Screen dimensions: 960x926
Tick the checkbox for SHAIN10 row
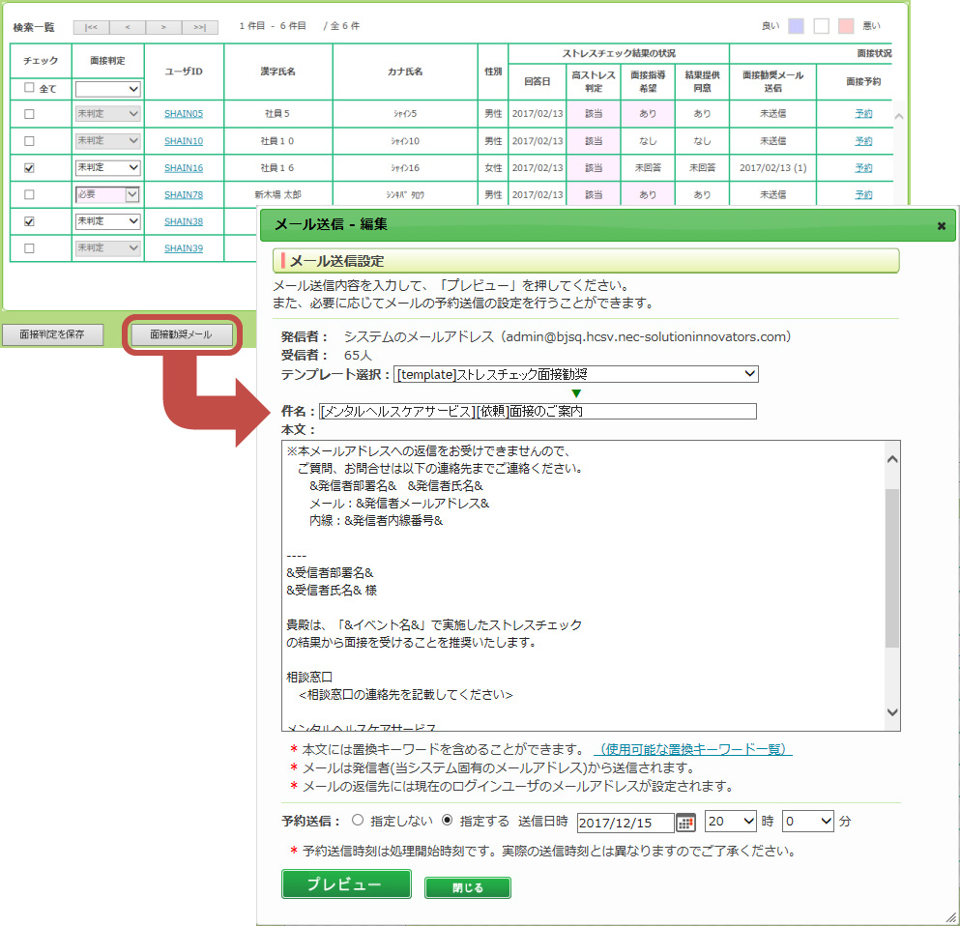coord(29,141)
